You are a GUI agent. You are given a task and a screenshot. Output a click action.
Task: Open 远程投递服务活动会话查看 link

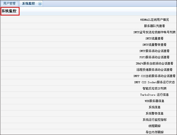pyautogui.click(x=154, y=70)
